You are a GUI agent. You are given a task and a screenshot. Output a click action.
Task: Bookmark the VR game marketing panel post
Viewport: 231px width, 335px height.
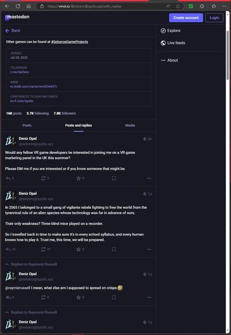tap(114, 178)
